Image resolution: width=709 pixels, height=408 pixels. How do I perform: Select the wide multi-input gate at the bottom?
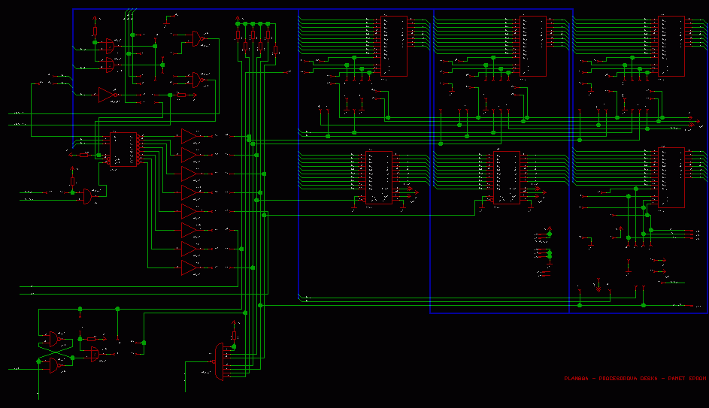click(220, 361)
